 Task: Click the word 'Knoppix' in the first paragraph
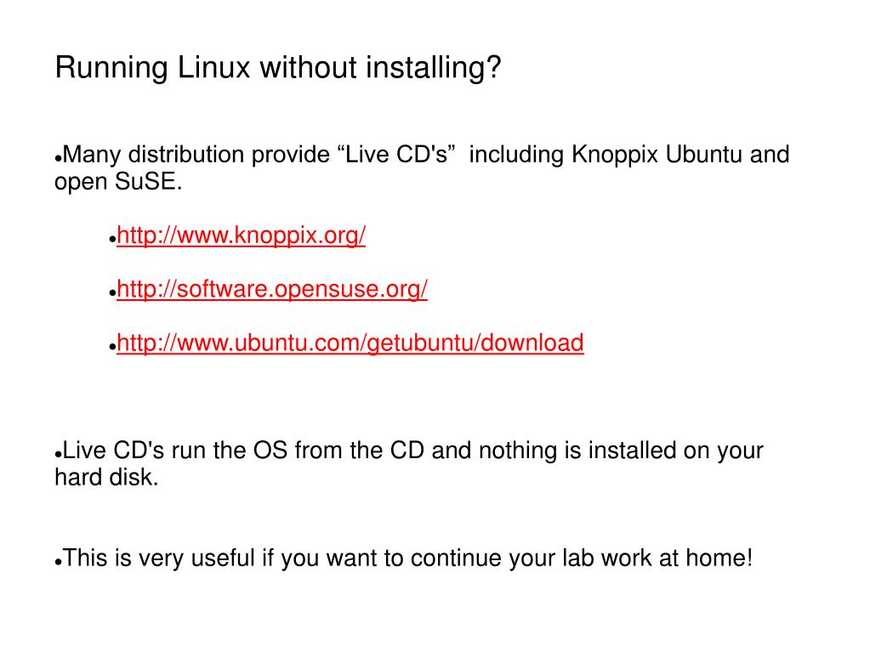[x=615, y=155]
